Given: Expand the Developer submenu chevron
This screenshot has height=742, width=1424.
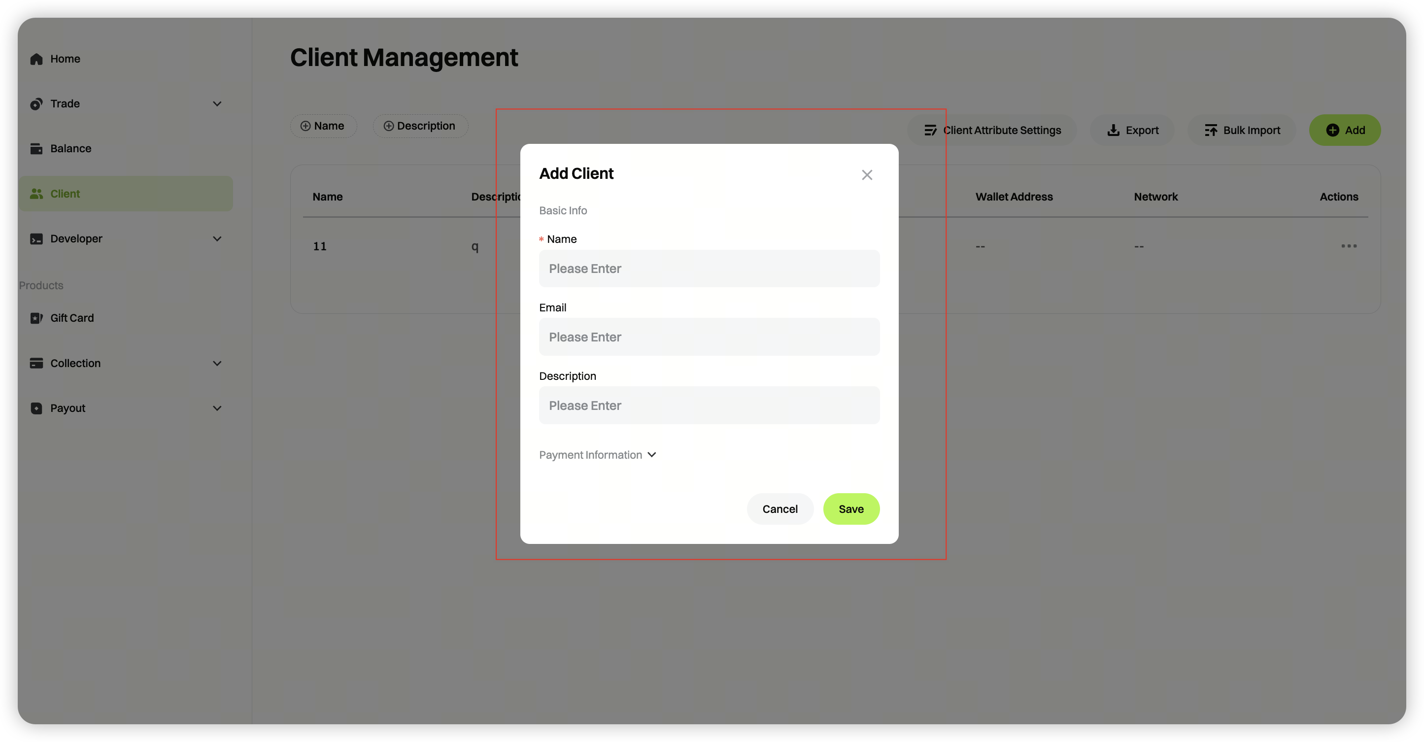Looking at the screenshot, I should pyautogui.click(x=217, y=239).
